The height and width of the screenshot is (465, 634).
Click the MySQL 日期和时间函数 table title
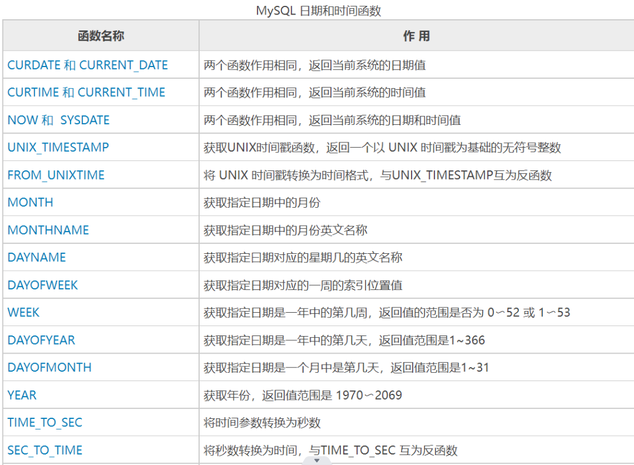tap(319, 11)
